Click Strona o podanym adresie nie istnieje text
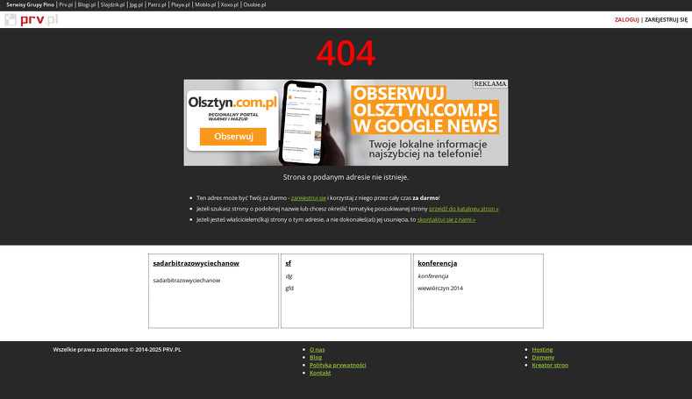Image resolution: width=692 pixels, height=399 pixels. 346,177
